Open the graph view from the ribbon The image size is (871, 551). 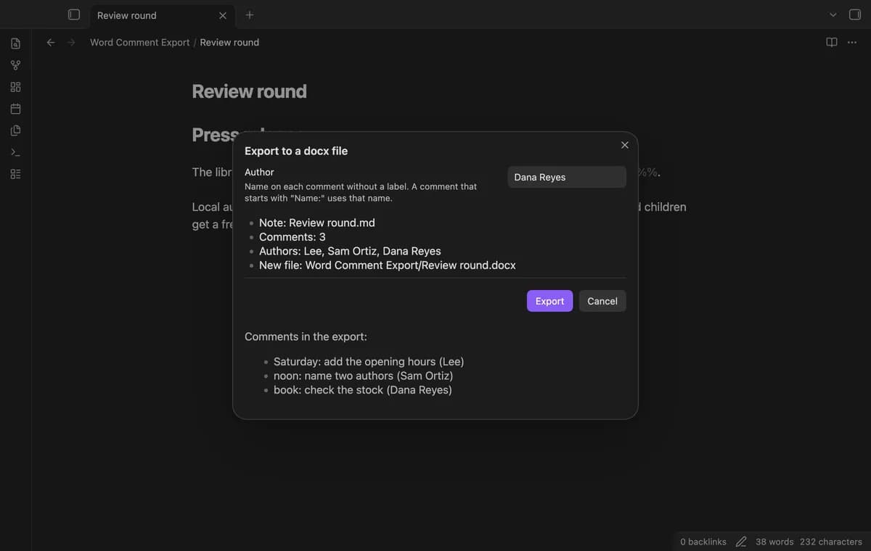pos(15,65)
